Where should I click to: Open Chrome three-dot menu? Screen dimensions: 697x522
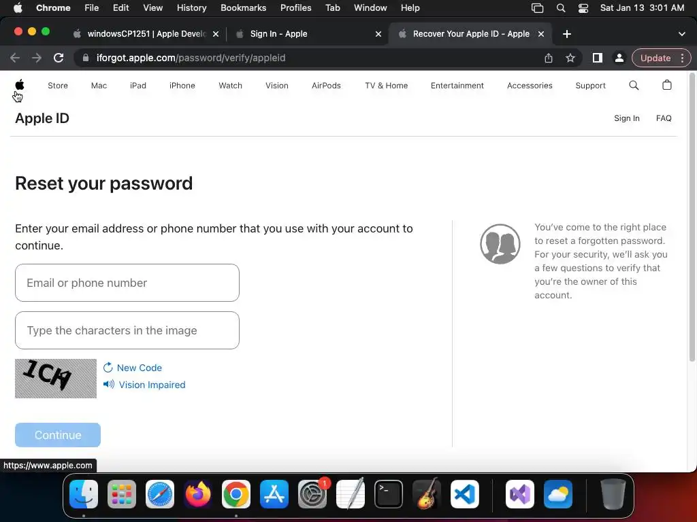coord(682,58)
